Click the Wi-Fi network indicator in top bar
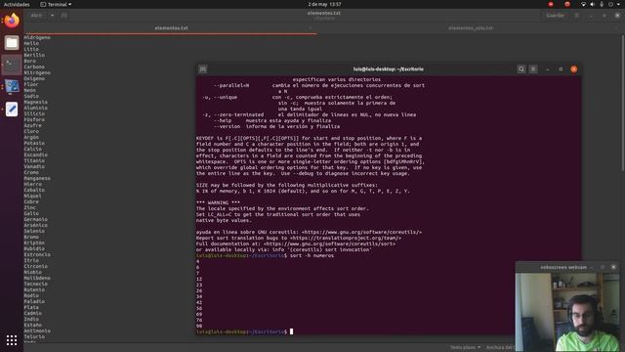The height and width of the screenshot is (352, 625). tap(583, 4)
